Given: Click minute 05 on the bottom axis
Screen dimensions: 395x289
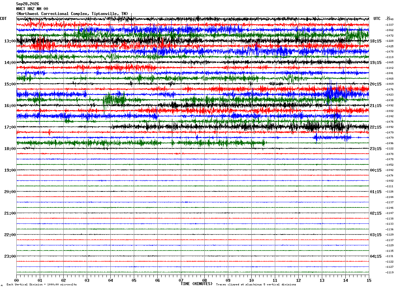Looking at the screenshot, I should [134, 280].
